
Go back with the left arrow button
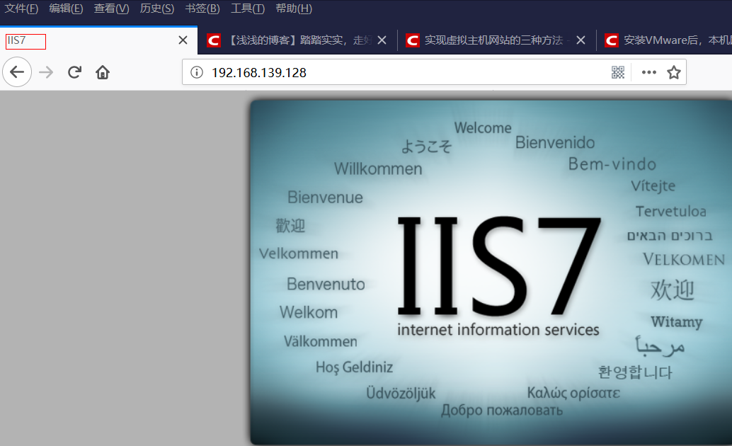[x=17, y=72]
